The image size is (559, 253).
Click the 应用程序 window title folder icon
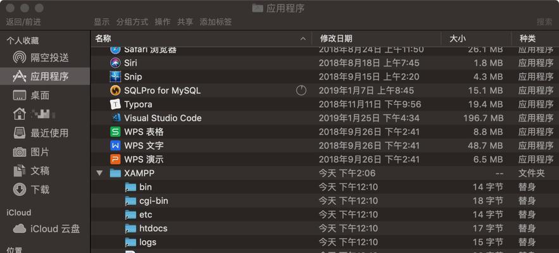click(258, 8)
